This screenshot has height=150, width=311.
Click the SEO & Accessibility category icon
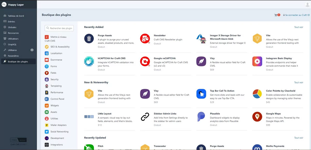pos(47,47)
